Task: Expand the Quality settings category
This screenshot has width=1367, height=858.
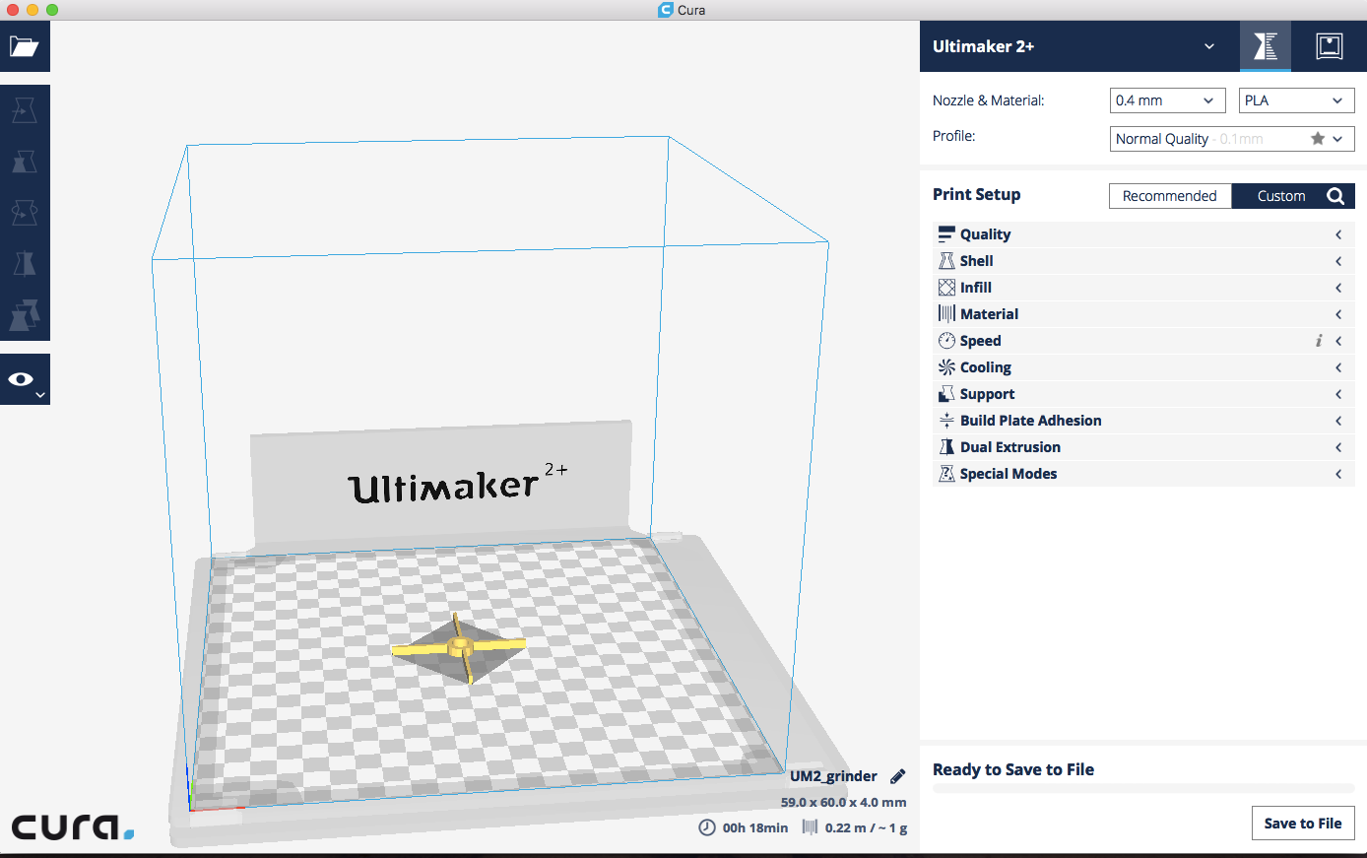Action: [1143, 234]
